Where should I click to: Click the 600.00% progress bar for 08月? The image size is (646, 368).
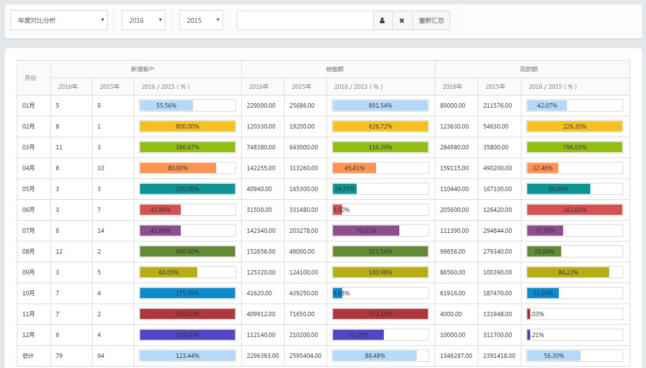tap(187, 252)
